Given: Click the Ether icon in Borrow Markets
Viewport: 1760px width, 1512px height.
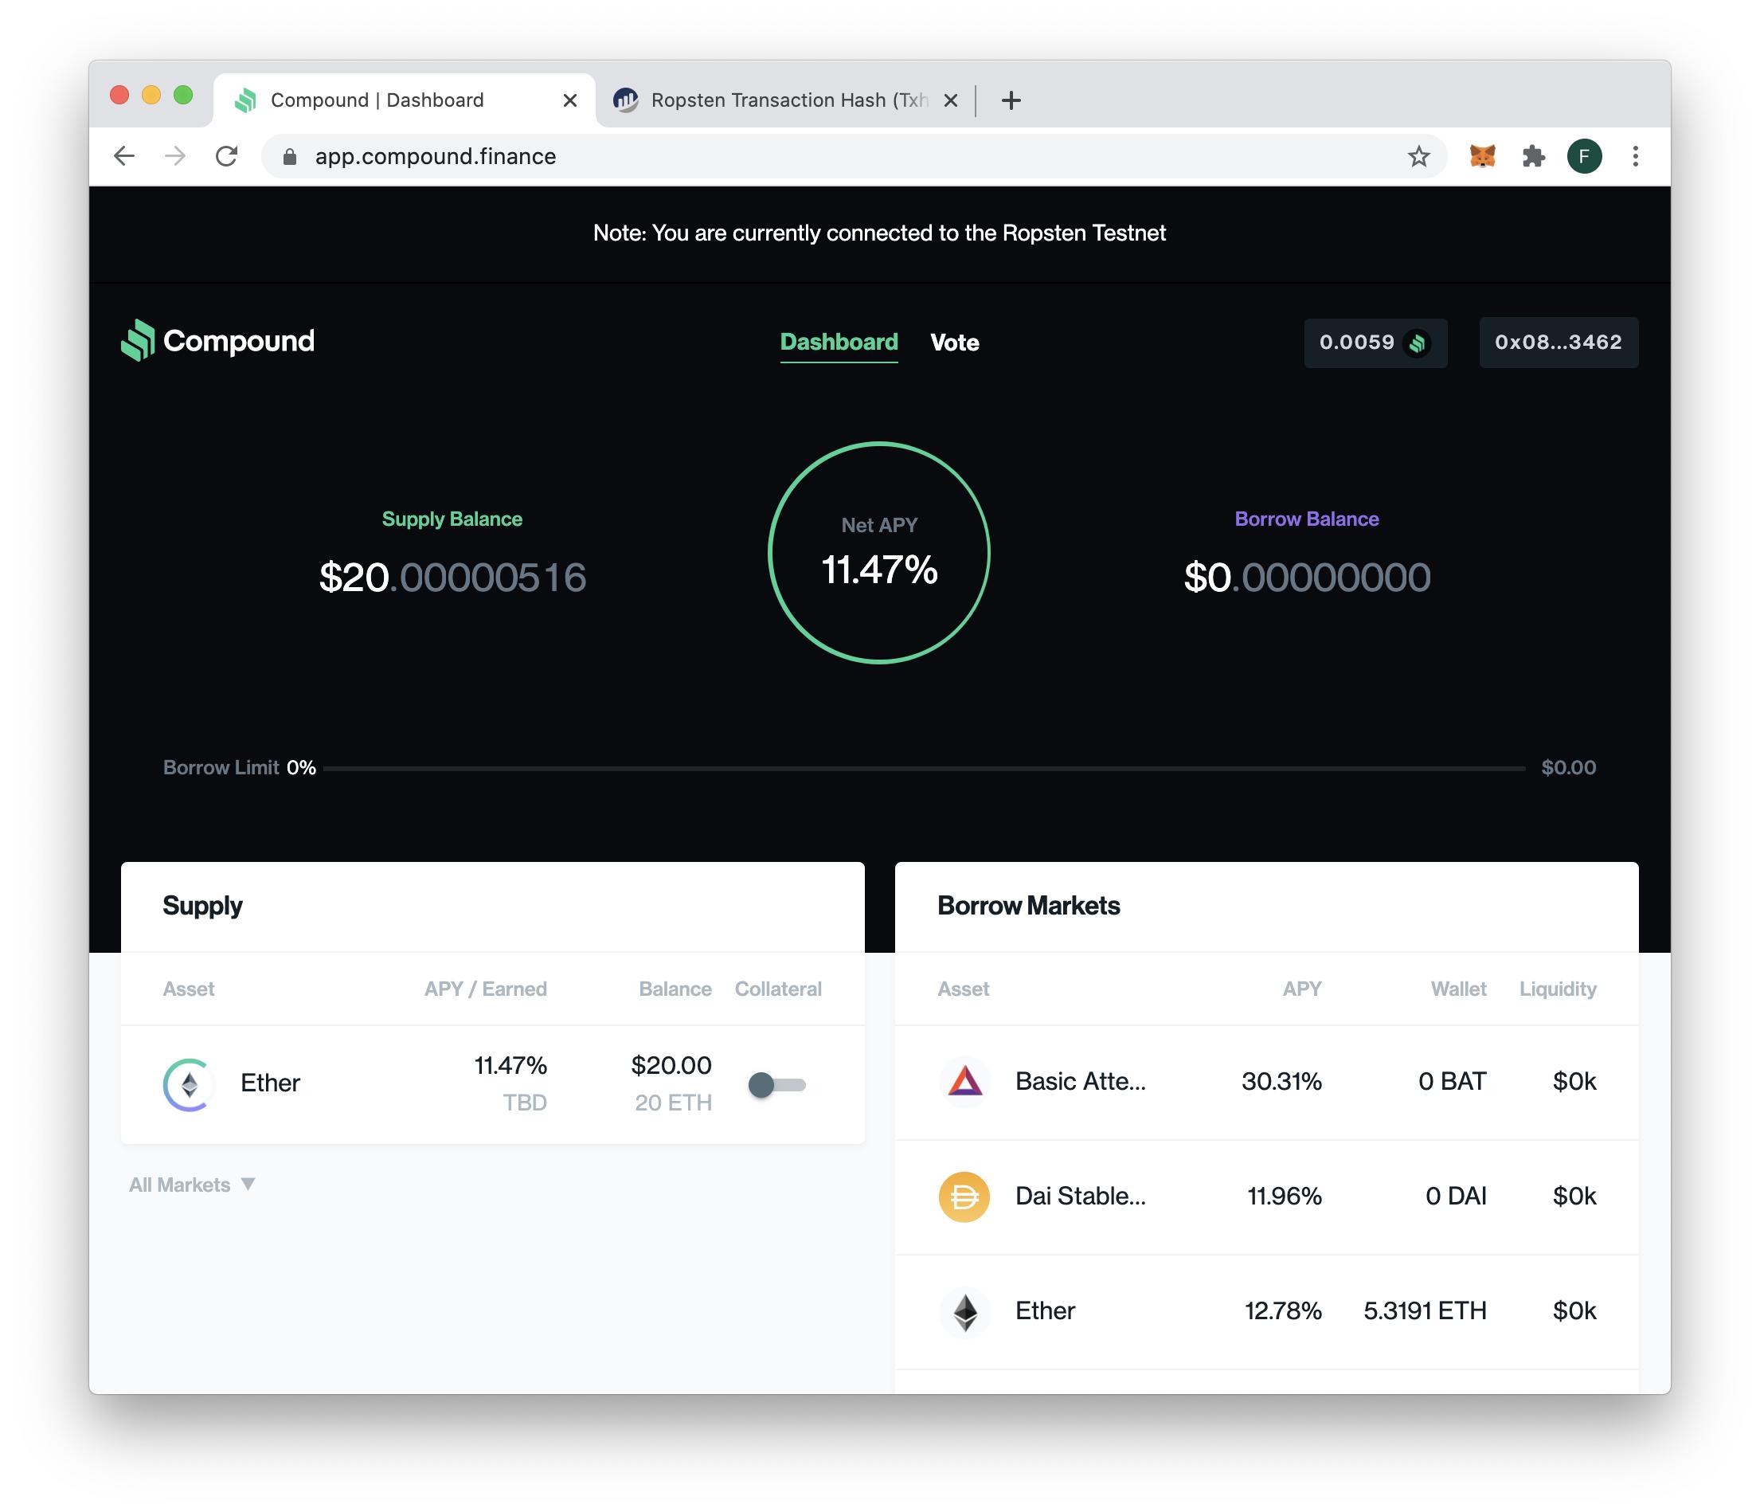Looking at the screenshot, I should coord(964,1310).
